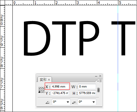Click the ruler origin corner box
The image size is (137, 112).
pyautogui.click(x=2, y=2)
